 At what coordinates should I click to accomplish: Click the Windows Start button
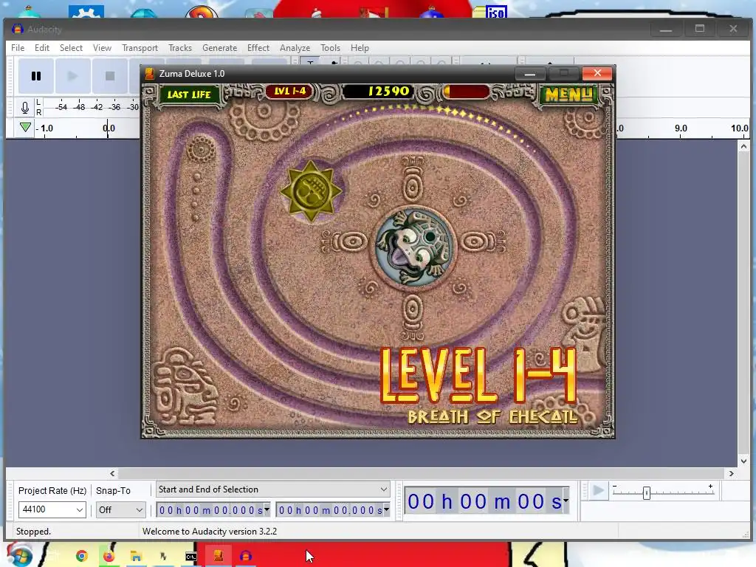coord(19,554)
